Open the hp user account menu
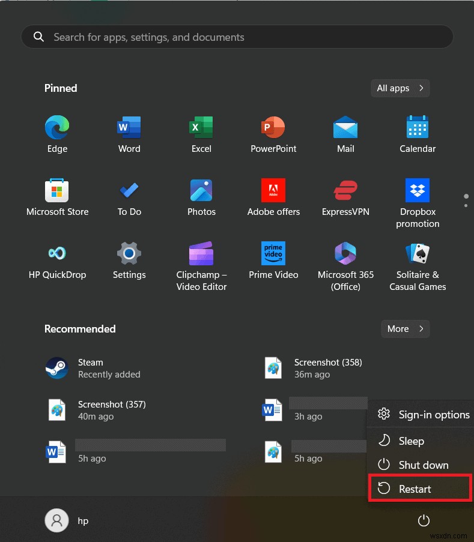Image resolution: width=474 pixels, height=542 pixels. point(67,520)
